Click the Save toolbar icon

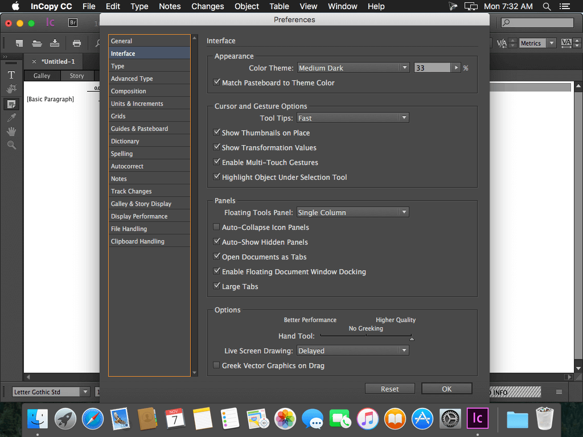click(x=55, y=43)
